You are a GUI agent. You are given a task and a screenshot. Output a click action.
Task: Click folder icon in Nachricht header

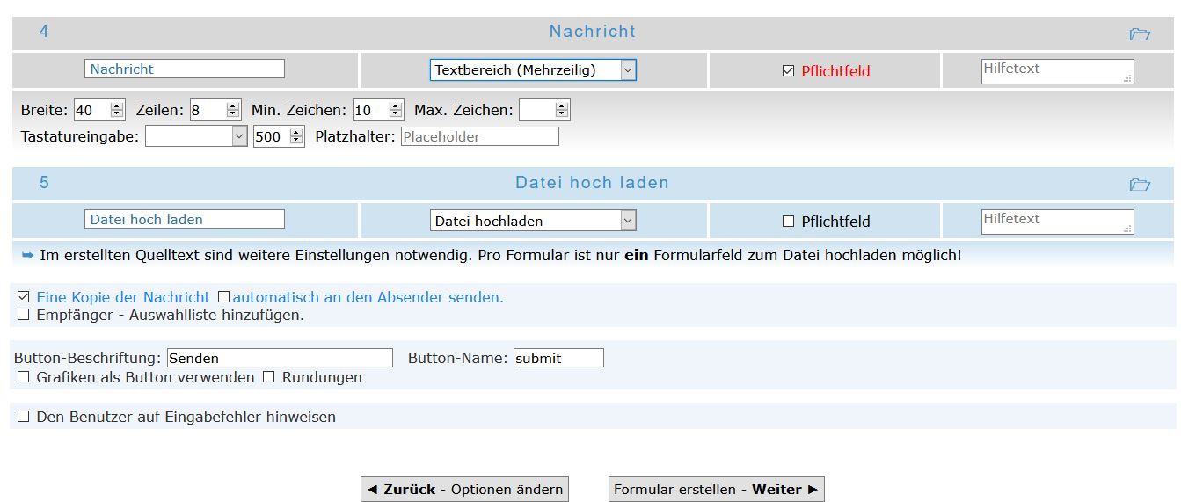[1139, 34]
